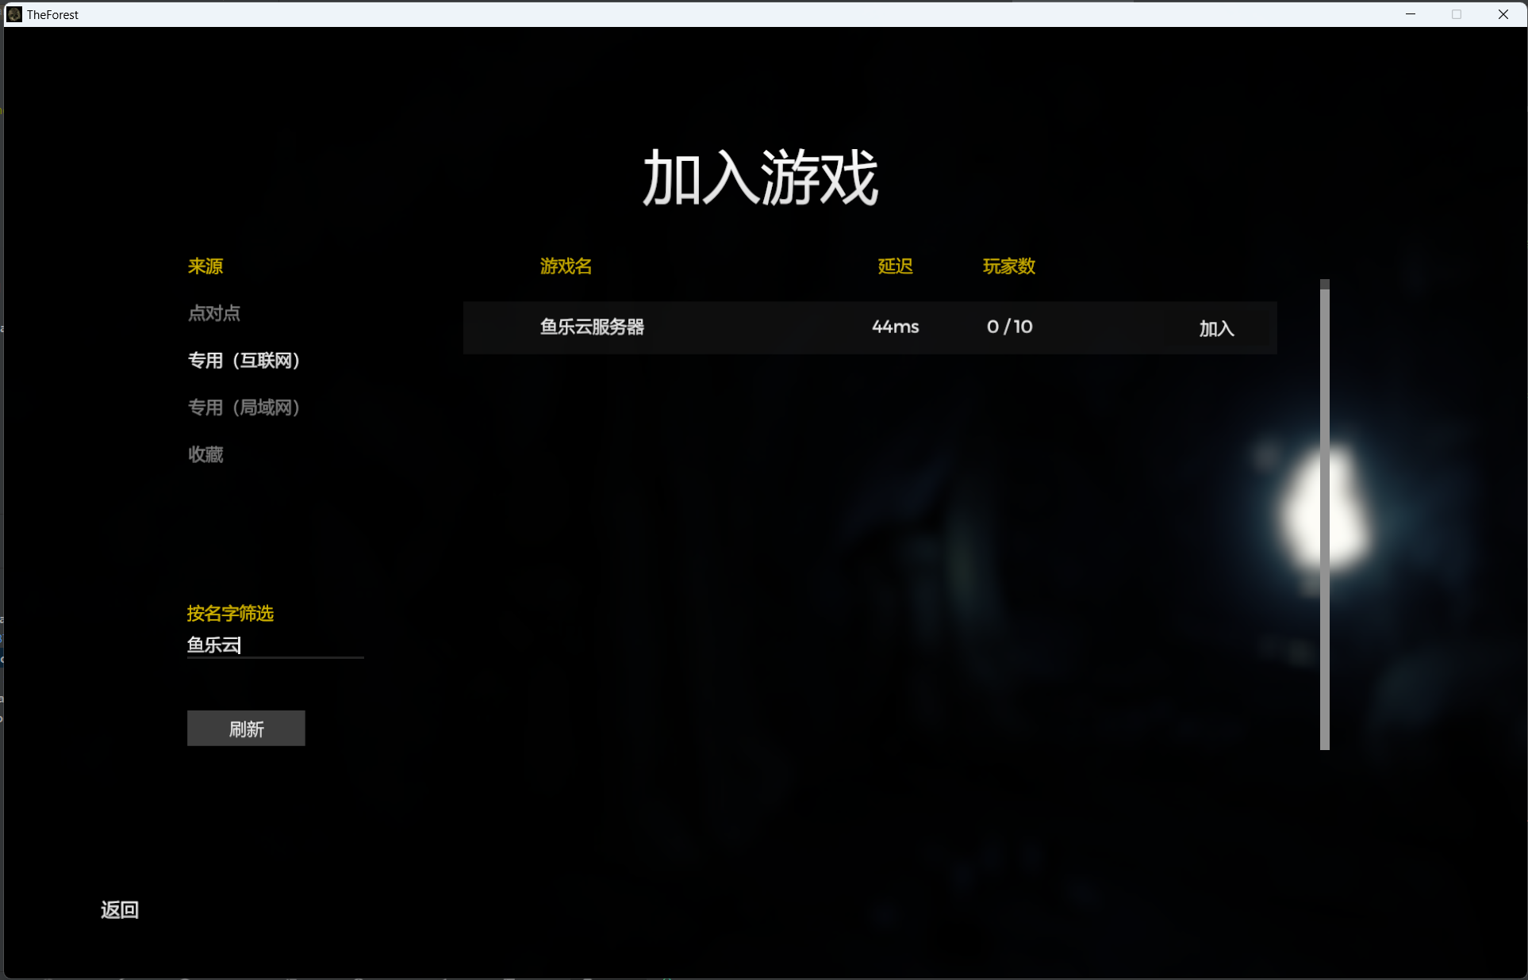Screen dimensions: 1528x980
Task: Click the 来源 source heading
Action: [x=205, y=266]
